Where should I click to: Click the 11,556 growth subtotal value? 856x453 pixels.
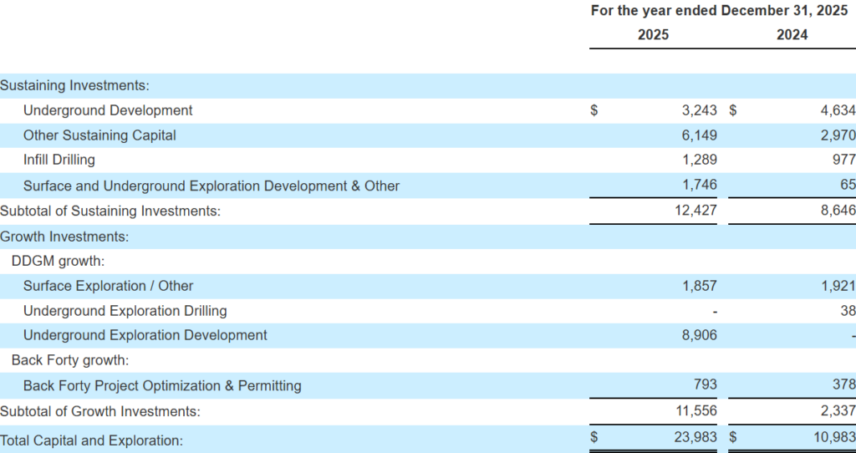697,411
